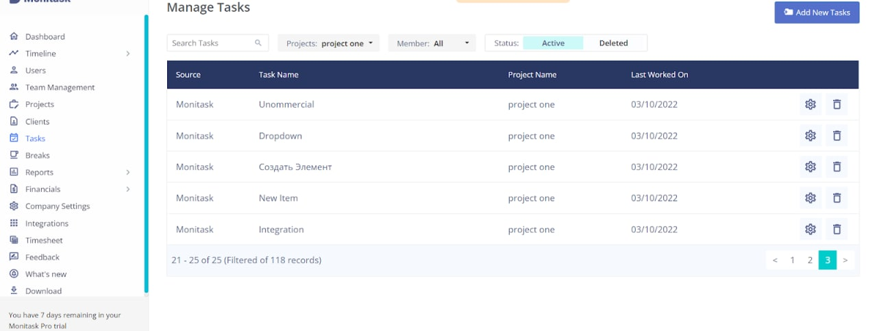Expand the Reports submenu in sidebar

tap(127, 173)
